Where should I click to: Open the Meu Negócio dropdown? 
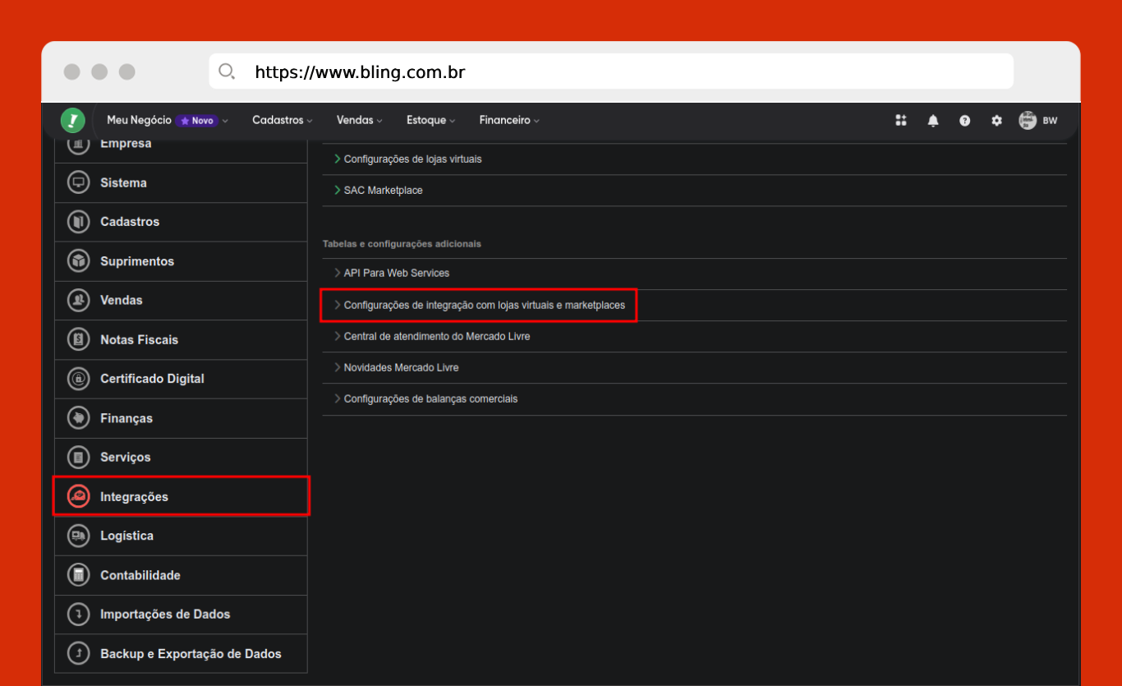point(168,120)
